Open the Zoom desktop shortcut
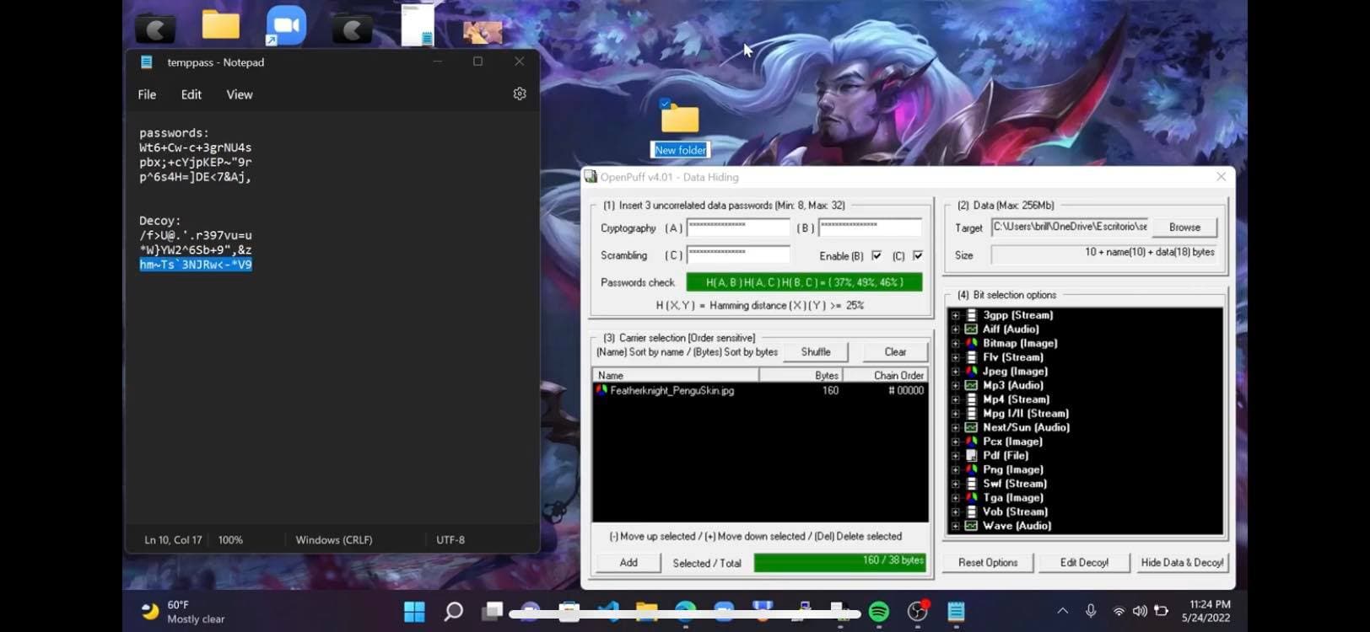 [286, 25]
